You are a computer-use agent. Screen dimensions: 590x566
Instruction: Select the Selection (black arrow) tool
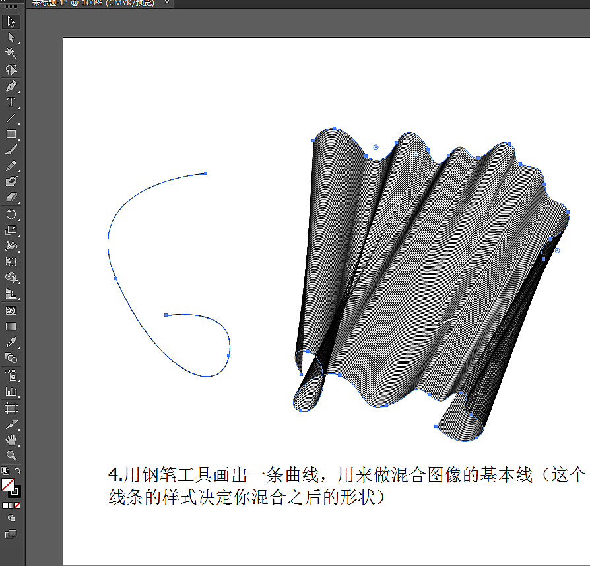pyautogui.click(x=11, y=21)
